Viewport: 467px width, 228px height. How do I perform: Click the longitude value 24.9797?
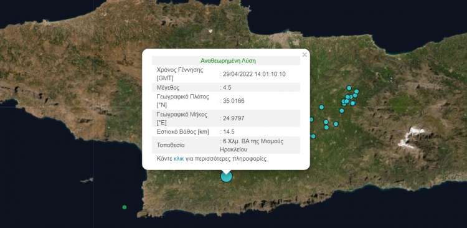[x=232, y=118]
